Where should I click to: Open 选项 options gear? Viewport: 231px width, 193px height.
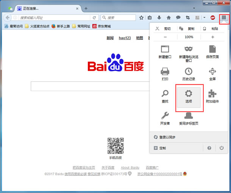[x=189, y=97]
